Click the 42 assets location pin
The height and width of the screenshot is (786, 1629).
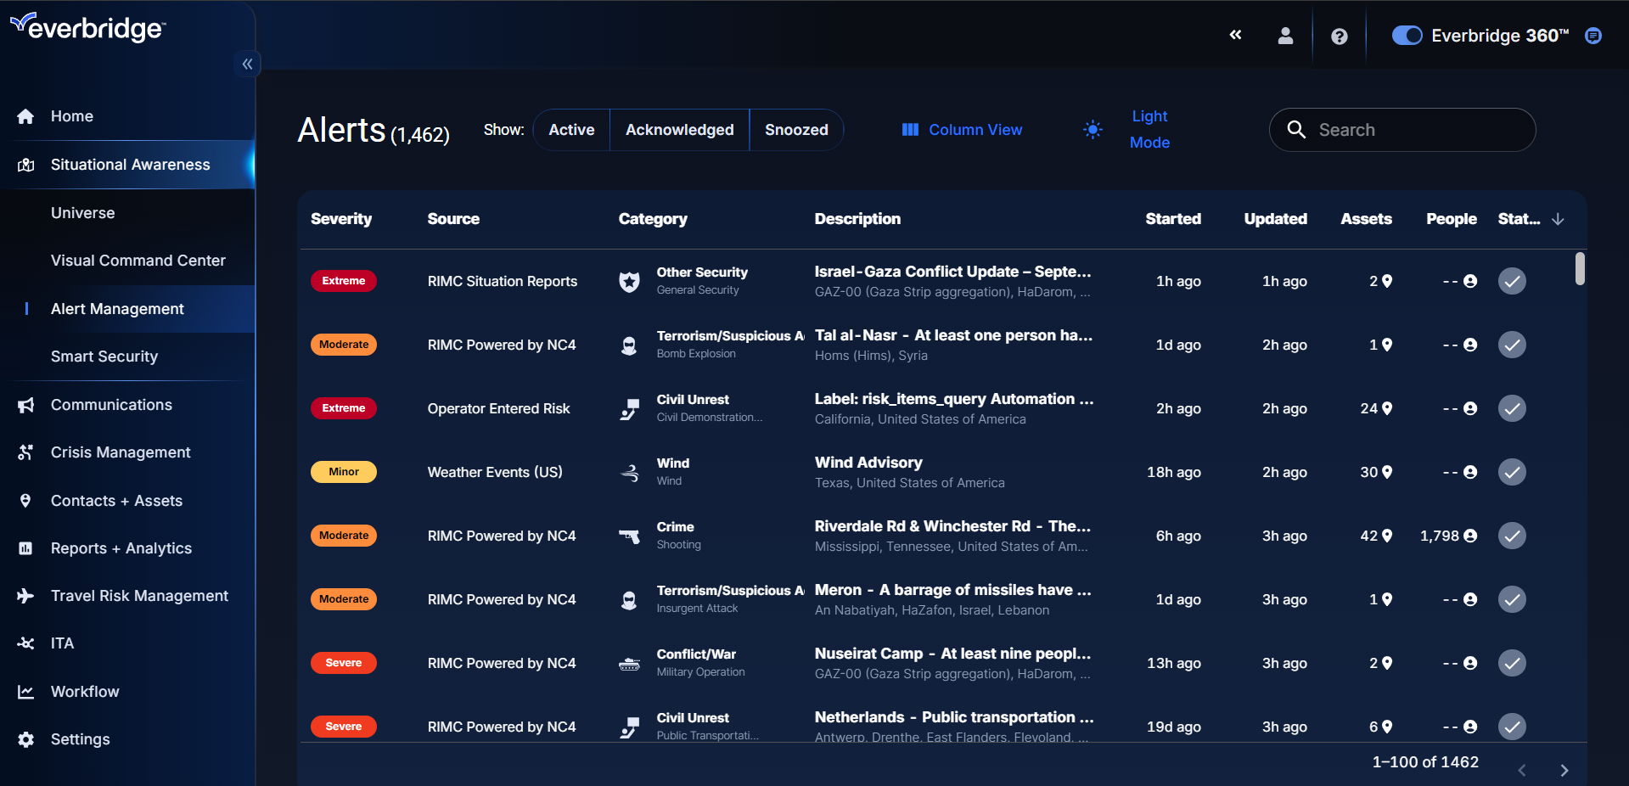pyautogui.click(x=1387, y=536)
